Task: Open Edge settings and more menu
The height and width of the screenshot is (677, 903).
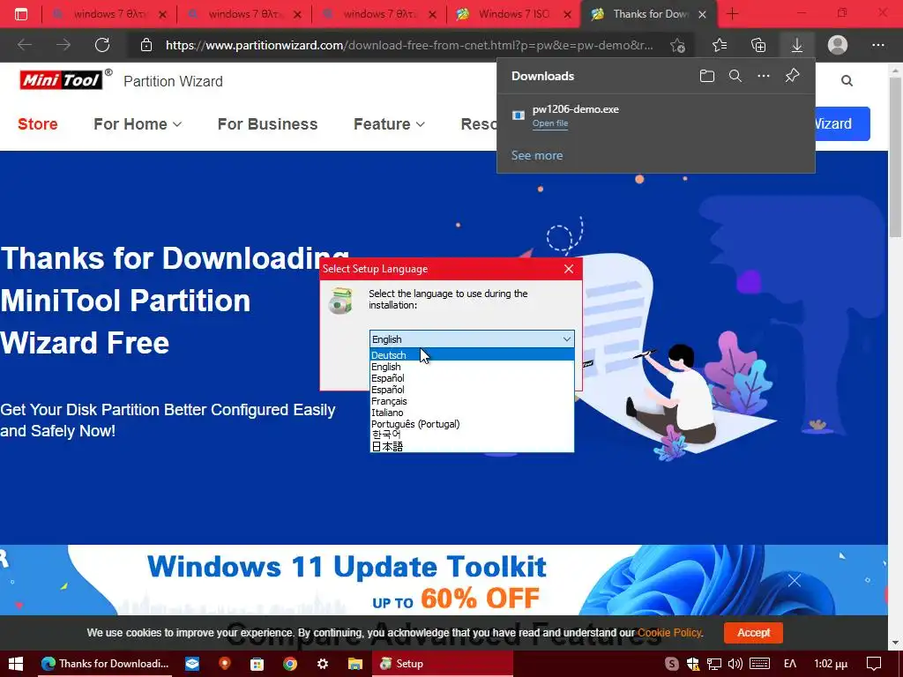Action: 877,45
